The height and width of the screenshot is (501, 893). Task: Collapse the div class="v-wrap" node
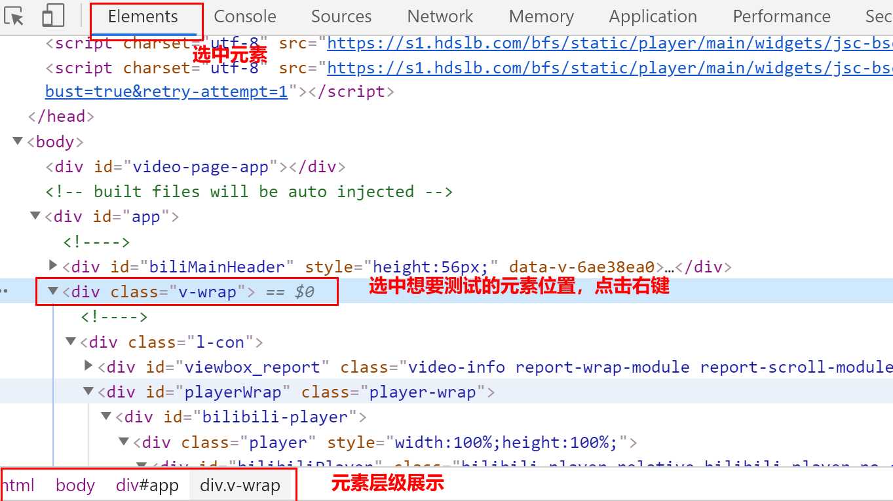[54, 290]
